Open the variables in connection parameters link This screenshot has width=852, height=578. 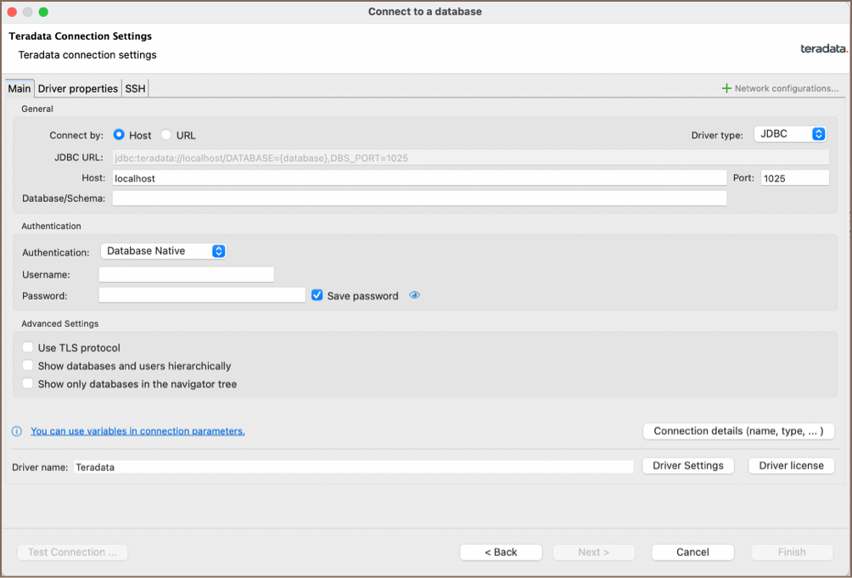137,431
